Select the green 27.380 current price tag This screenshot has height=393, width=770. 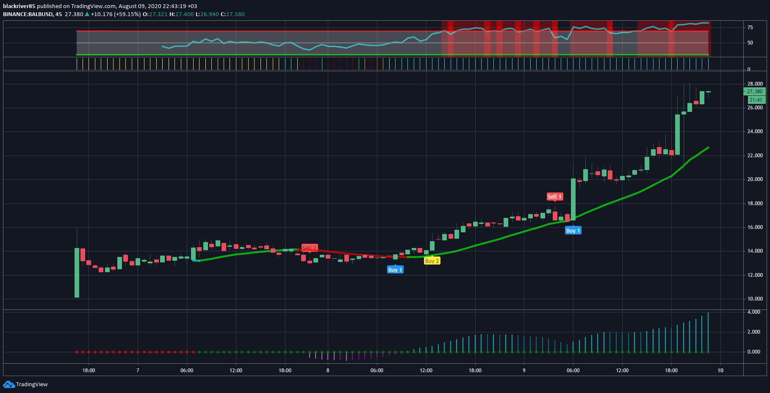click(x=754, y=91)
